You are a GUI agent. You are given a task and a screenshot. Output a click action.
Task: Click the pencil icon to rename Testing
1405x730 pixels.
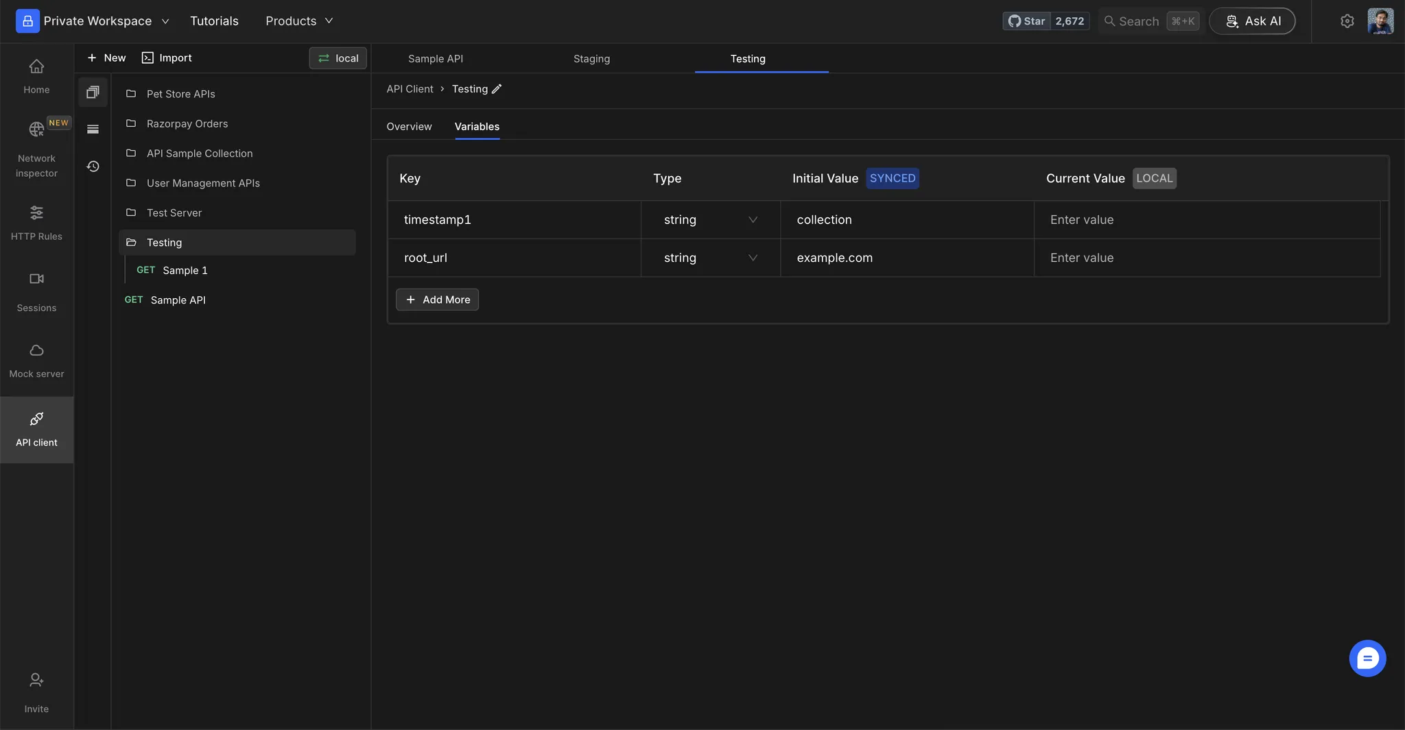coord(497,89)
